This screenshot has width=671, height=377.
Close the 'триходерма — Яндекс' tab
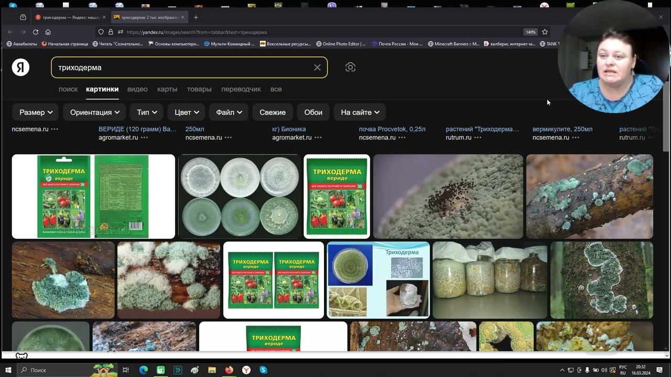point(104,17)
